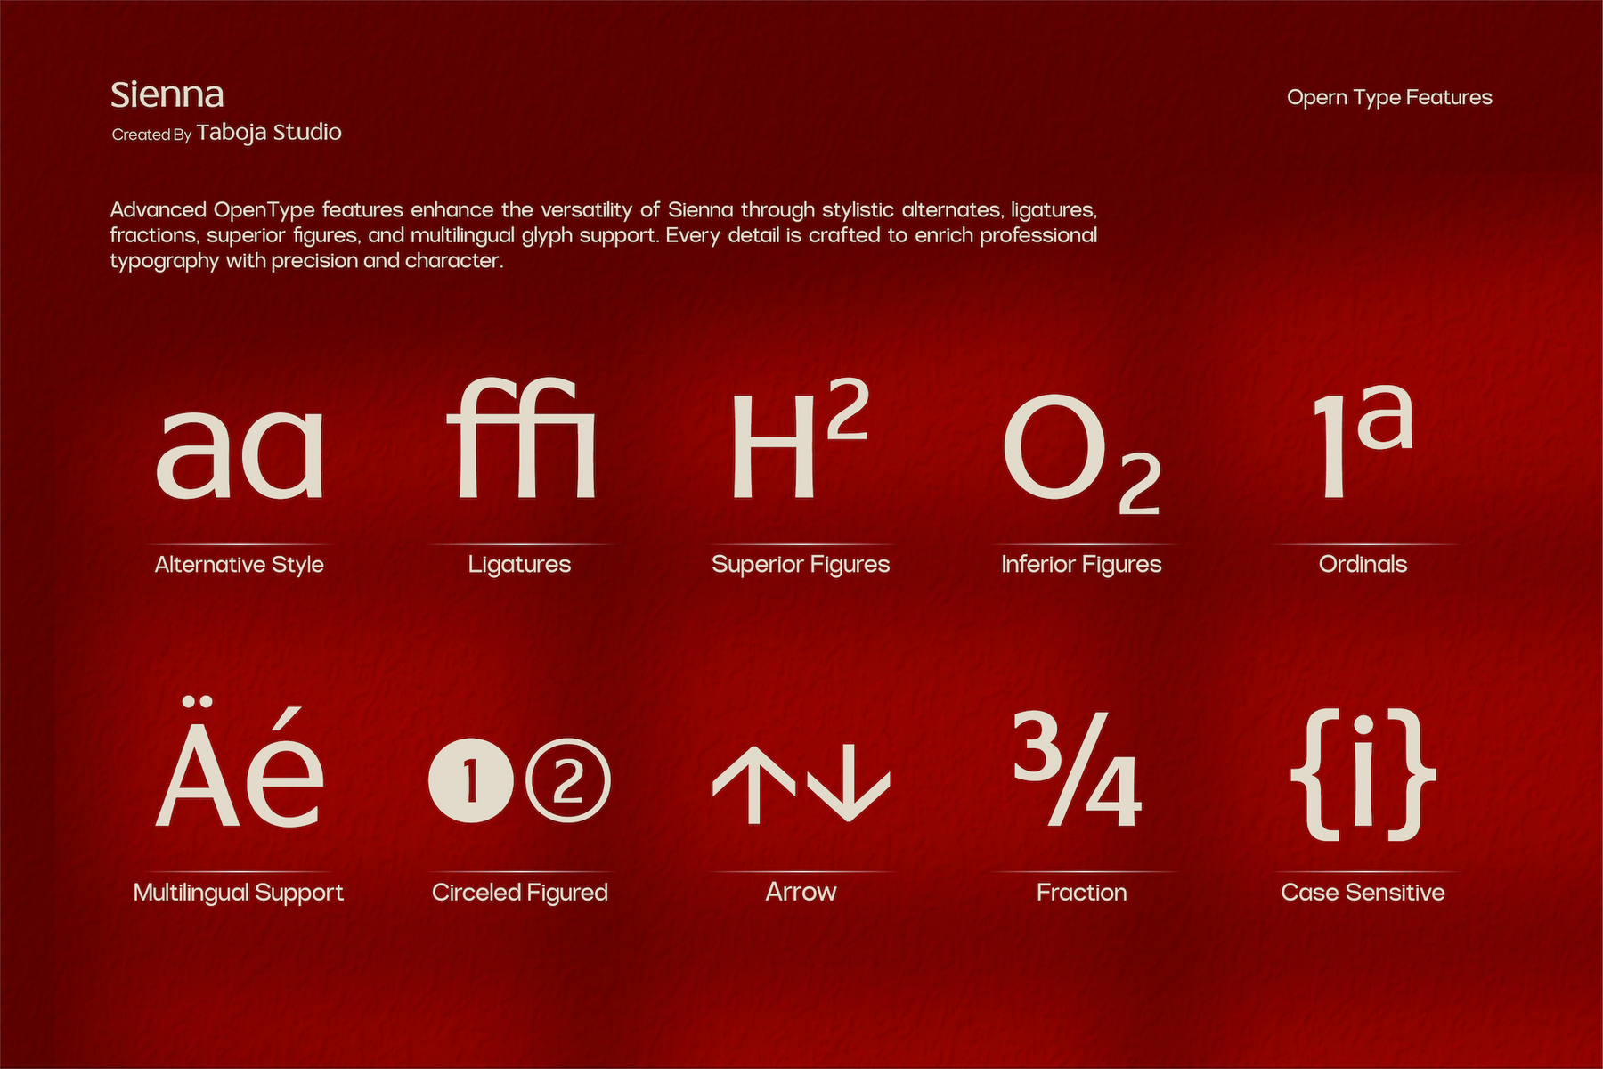Click the Superior Figures caption
Viewport: 1603px width, 1069px height.
(x=801, y=565)
